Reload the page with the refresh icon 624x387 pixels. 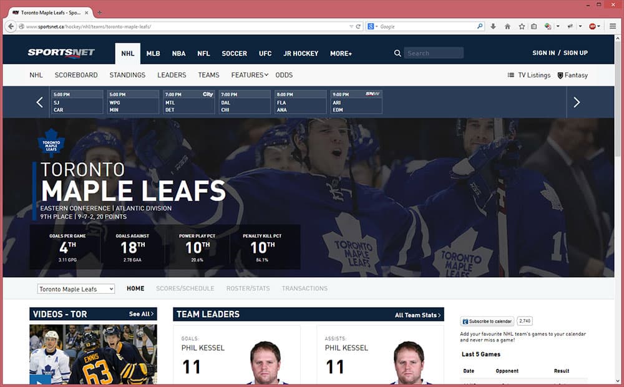[358, 26]
